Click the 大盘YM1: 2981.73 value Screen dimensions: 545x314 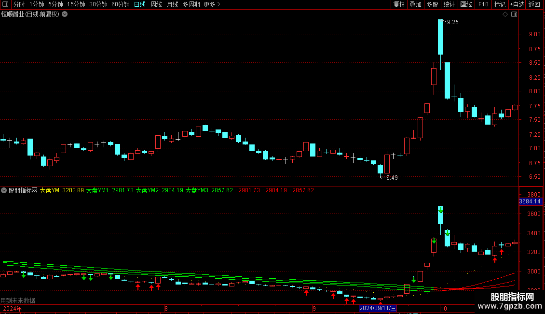pyautogui.click(x=110, y=190)
